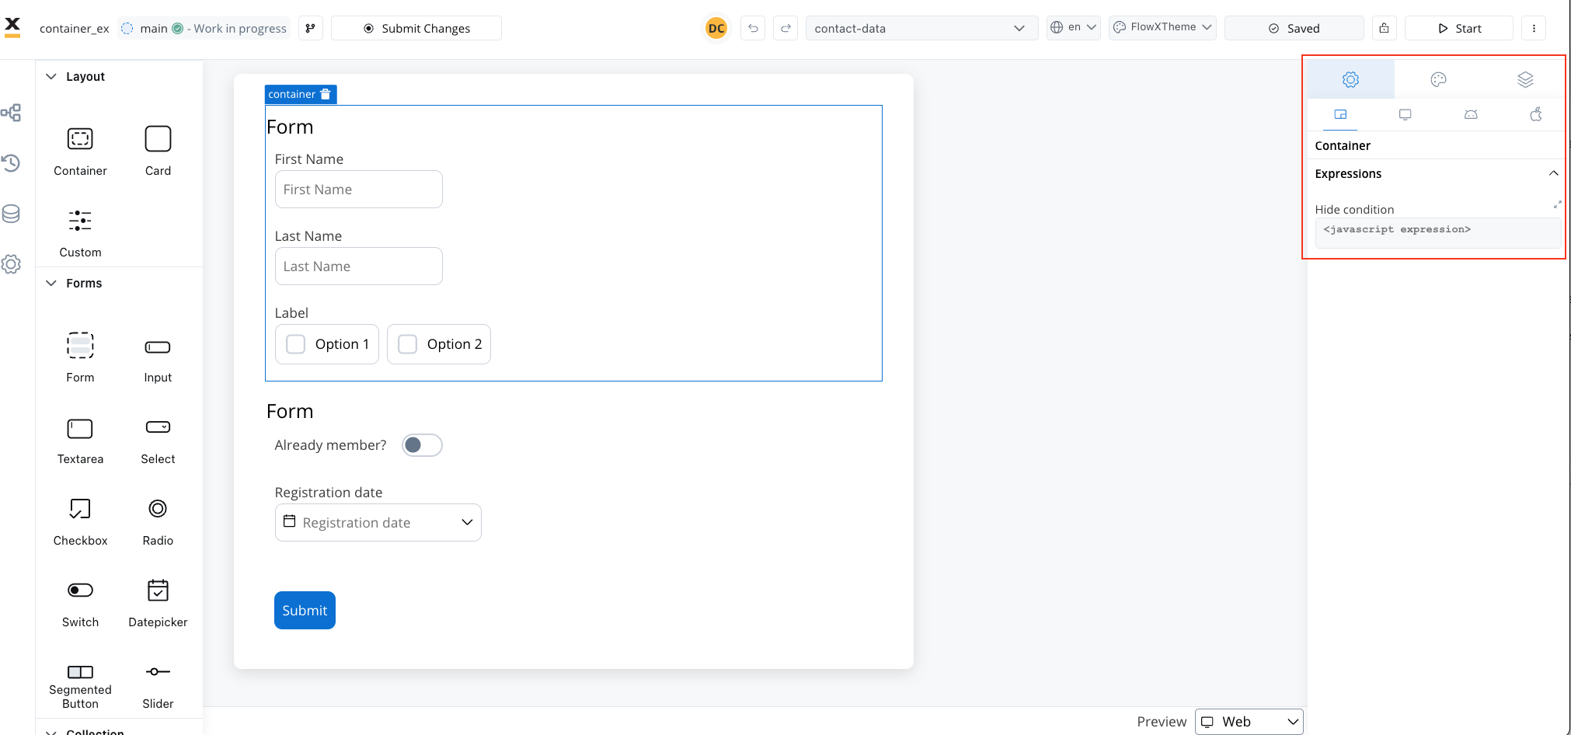Click the Last Name input field
This screenshot has height=735, width=1571.
pos(359,266)
